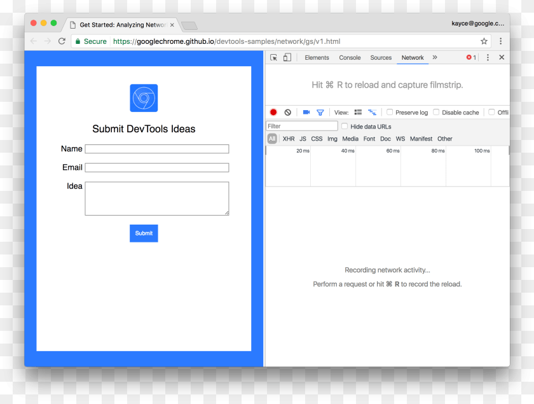Check Hide data URLs

click(x=345, y=126)
